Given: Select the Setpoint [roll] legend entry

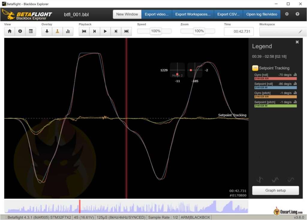Looking at the screenshot, I should 264,84.
